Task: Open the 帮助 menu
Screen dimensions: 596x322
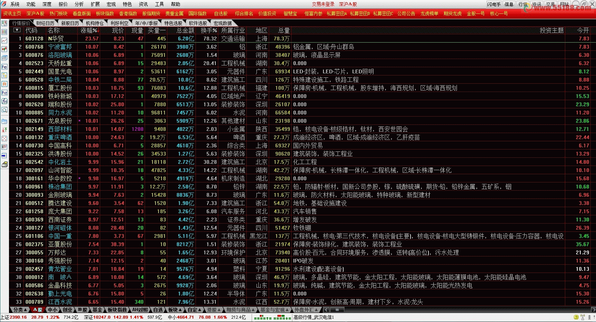Action: point(176,4)
